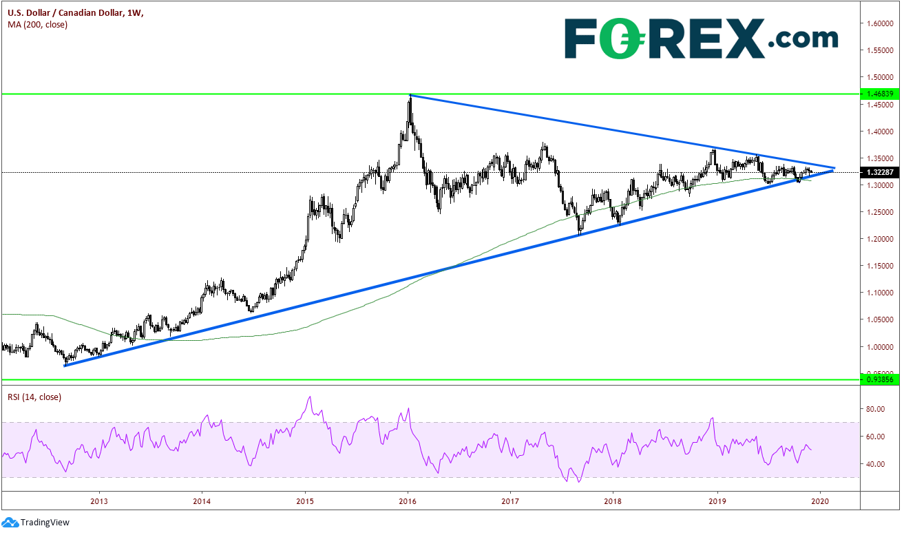This screenshot has width=904, height=535.
Task: Click the 1.35000 price axis value
Action: (x=881, y=158)
